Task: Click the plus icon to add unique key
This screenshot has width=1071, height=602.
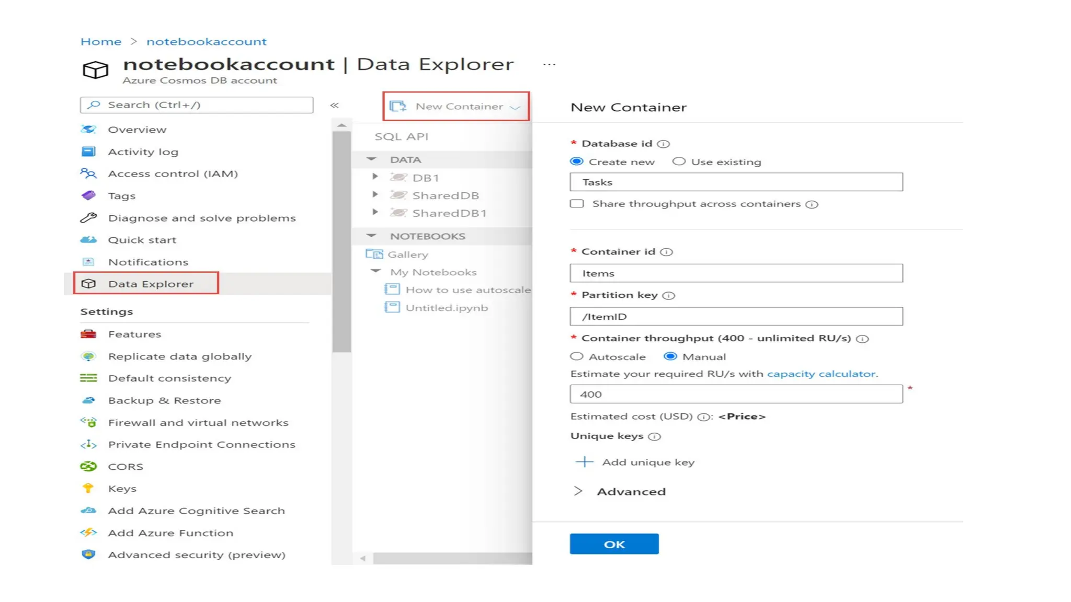Action: (584, 462)
